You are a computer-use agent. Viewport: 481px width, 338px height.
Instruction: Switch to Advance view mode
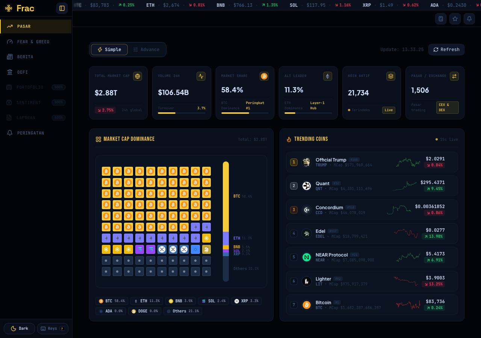(x=147, y=50)
